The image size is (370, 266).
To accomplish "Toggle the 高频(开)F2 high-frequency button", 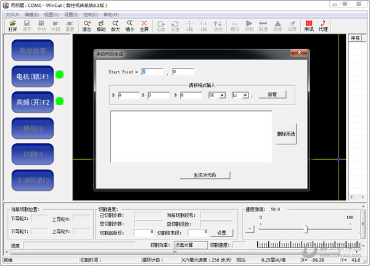I will click(33, 102).
